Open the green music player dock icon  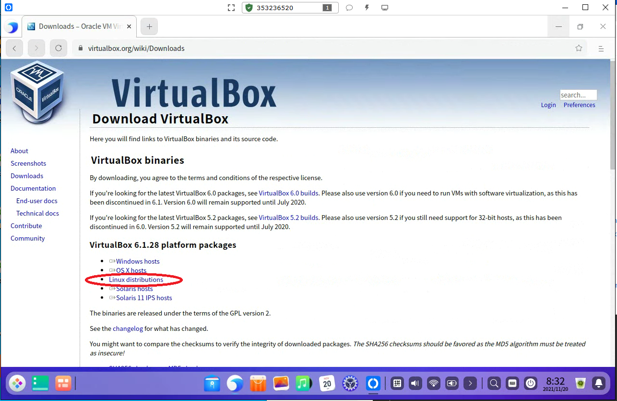coord(304,383)
